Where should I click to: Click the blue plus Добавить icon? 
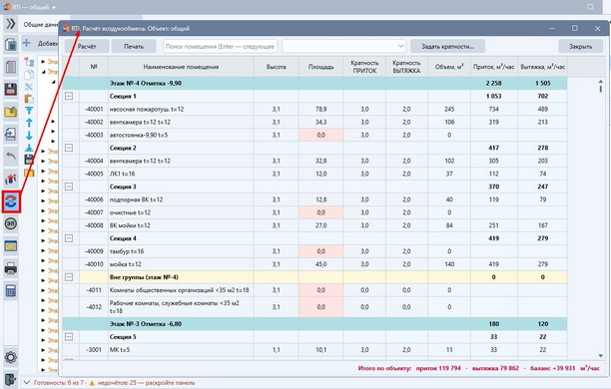click(27, 43)
